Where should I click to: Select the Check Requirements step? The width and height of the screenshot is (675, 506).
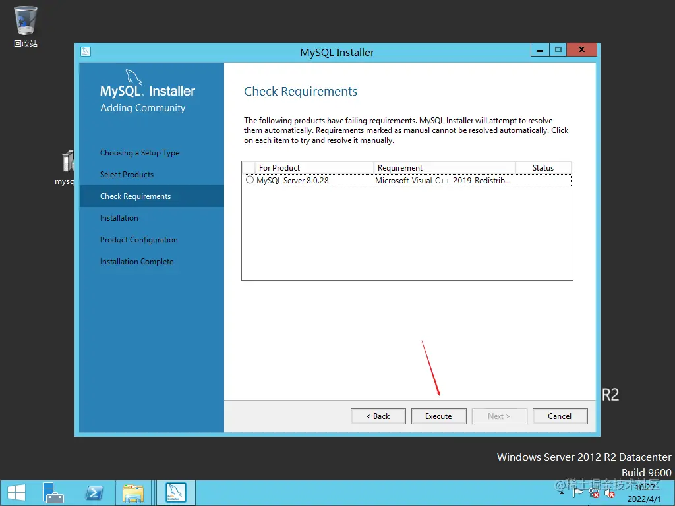click(152, 196)
